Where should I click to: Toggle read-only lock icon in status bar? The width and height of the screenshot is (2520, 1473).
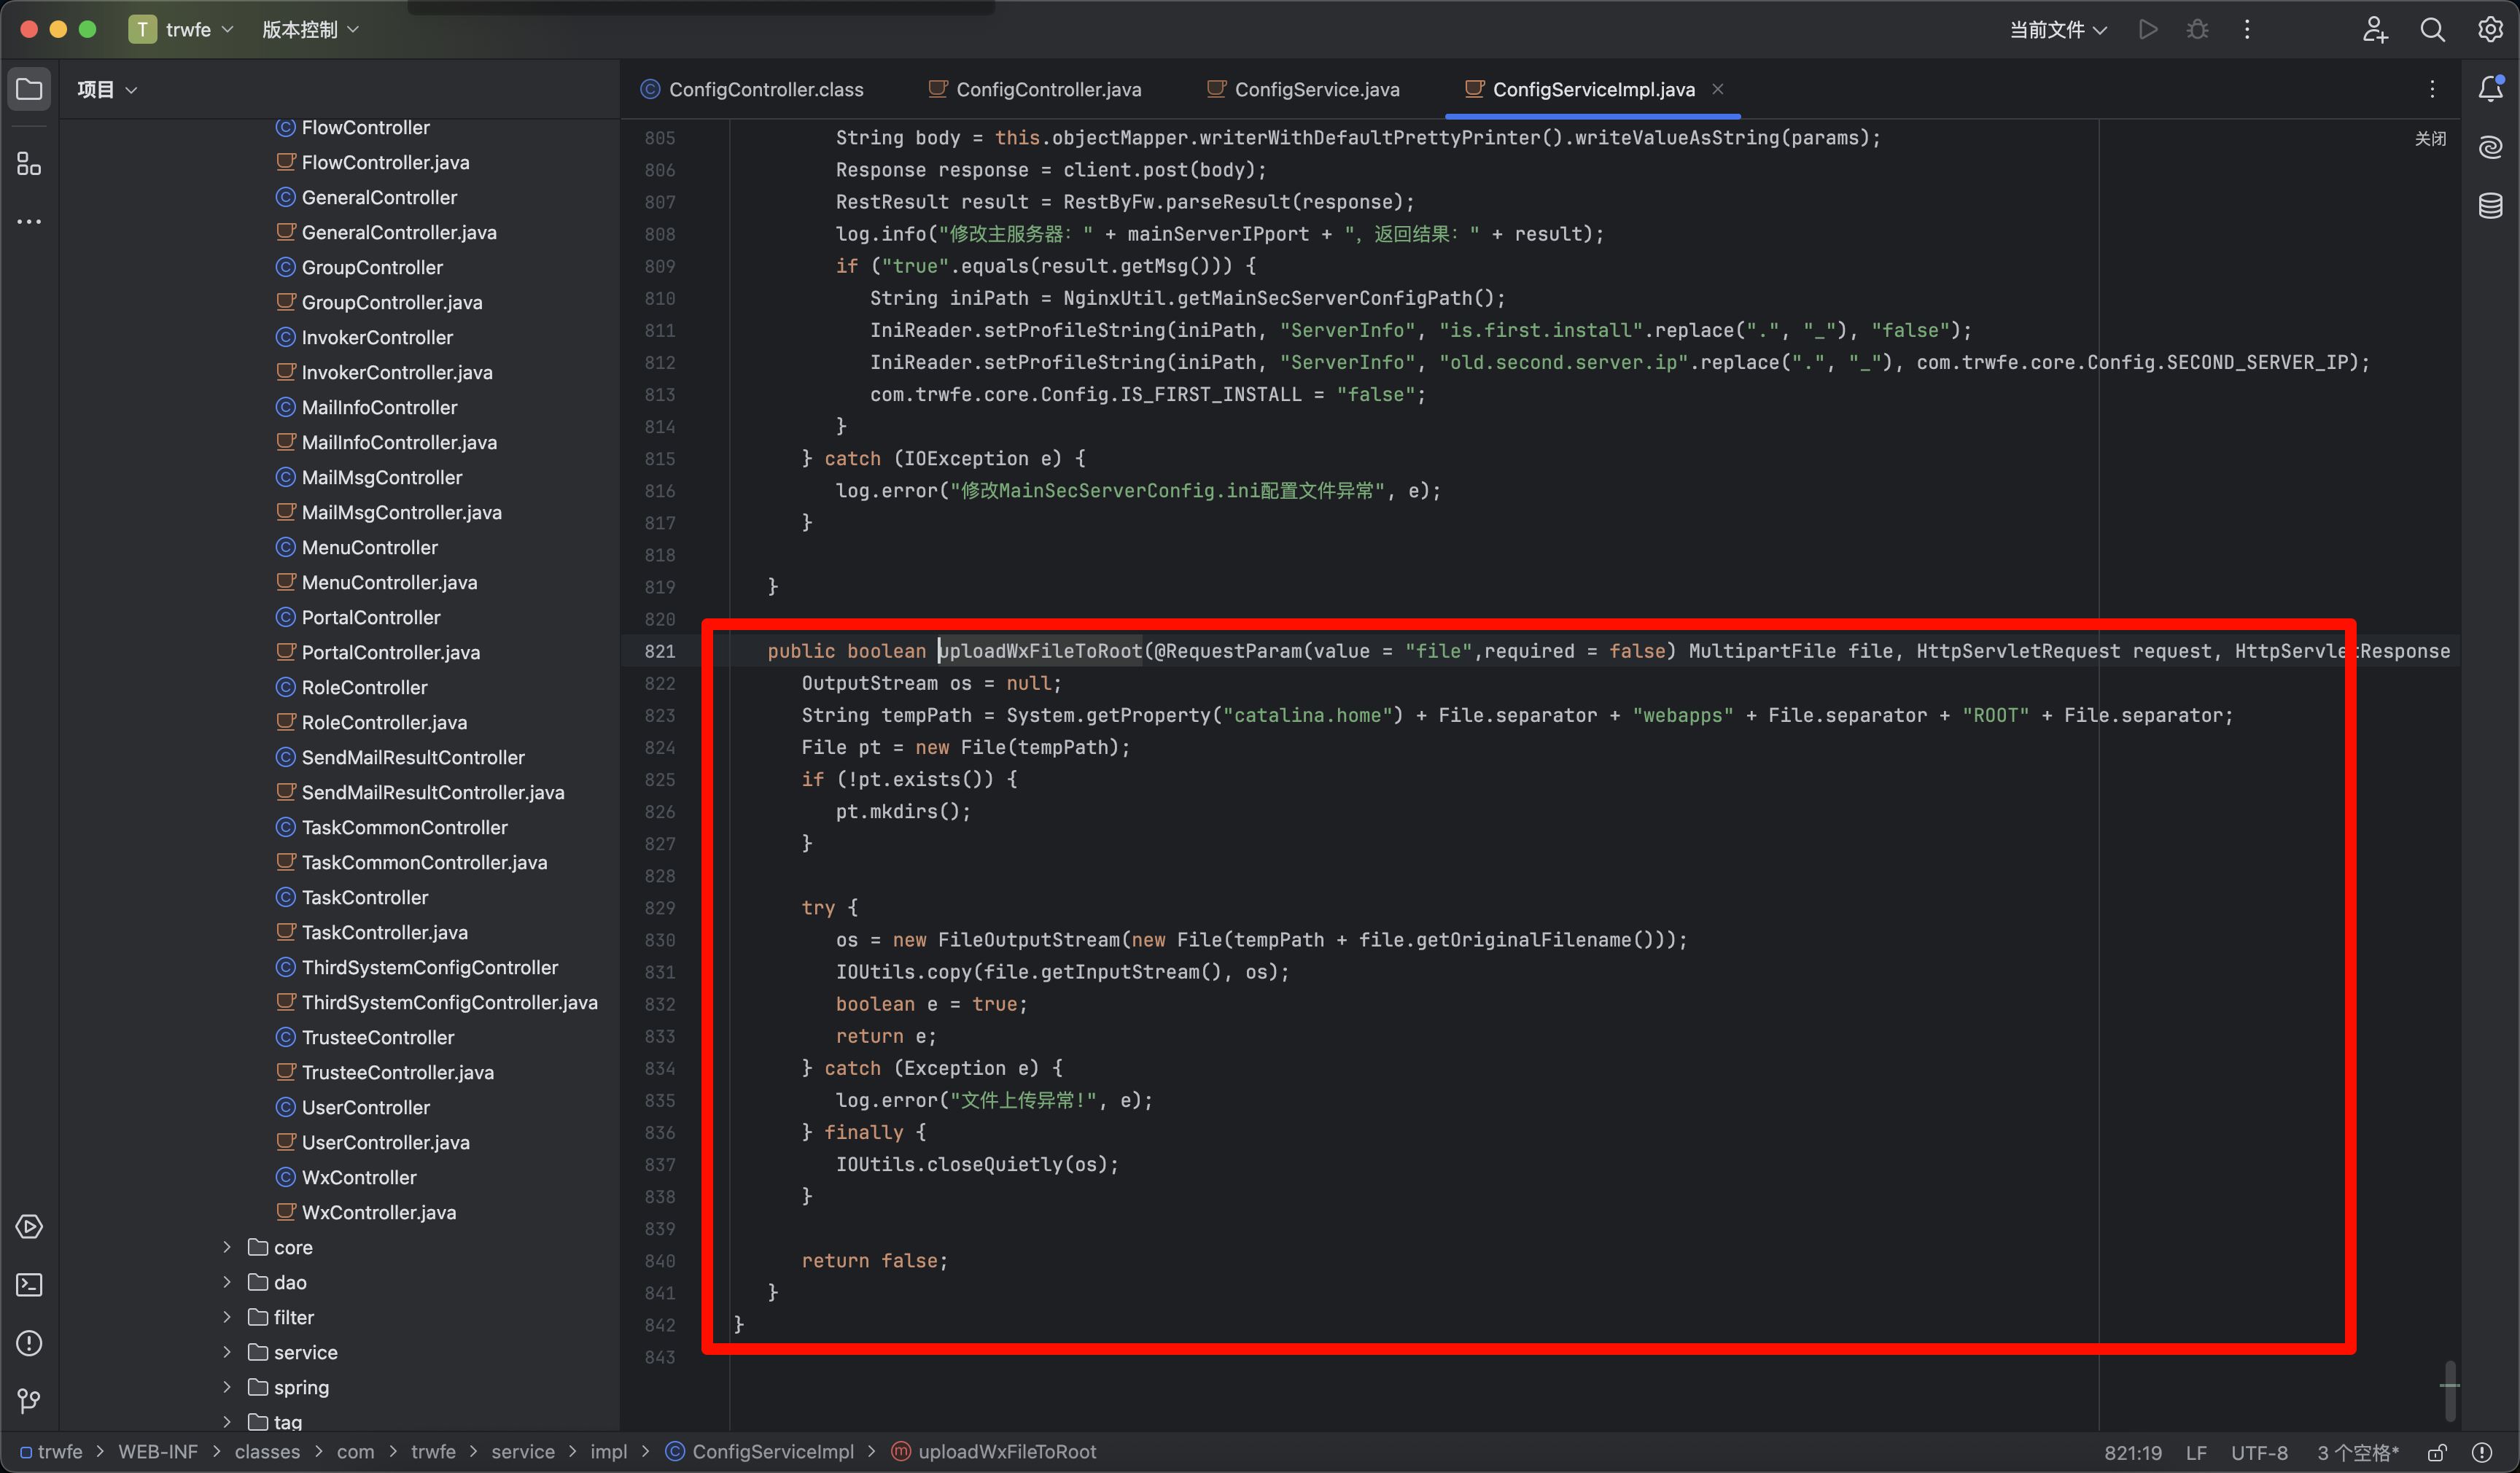2437,1452
